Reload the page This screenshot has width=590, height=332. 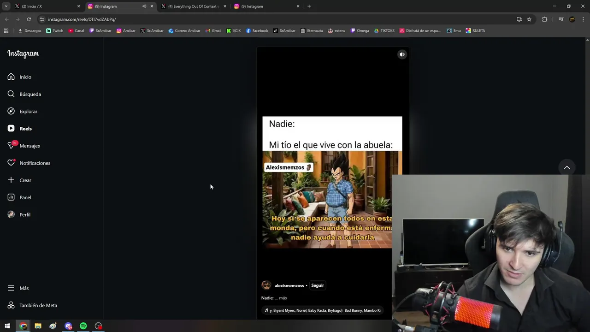[29, 19]
